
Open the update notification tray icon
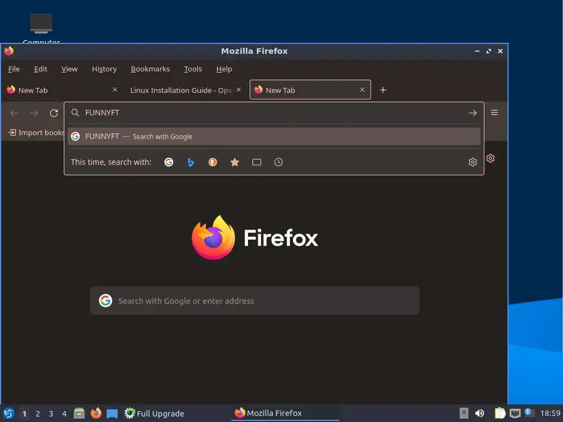[x=529, y=413]
